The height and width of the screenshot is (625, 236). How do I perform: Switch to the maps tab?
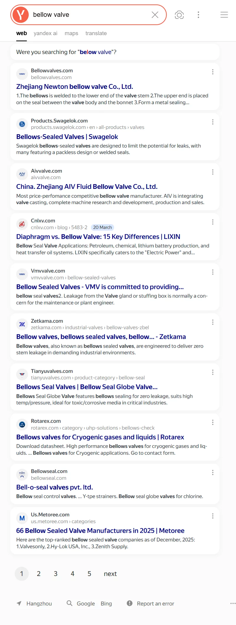point(71,33)
